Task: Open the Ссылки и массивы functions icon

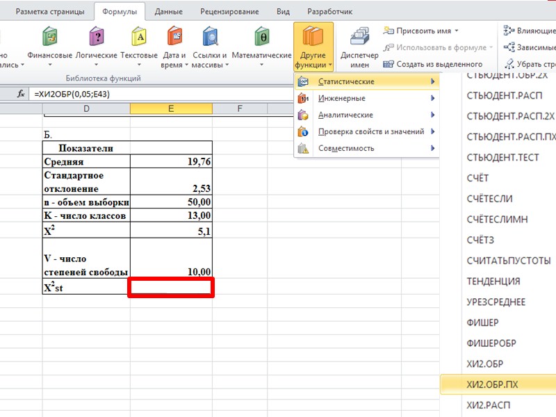Action: click(x=210, y=36)
